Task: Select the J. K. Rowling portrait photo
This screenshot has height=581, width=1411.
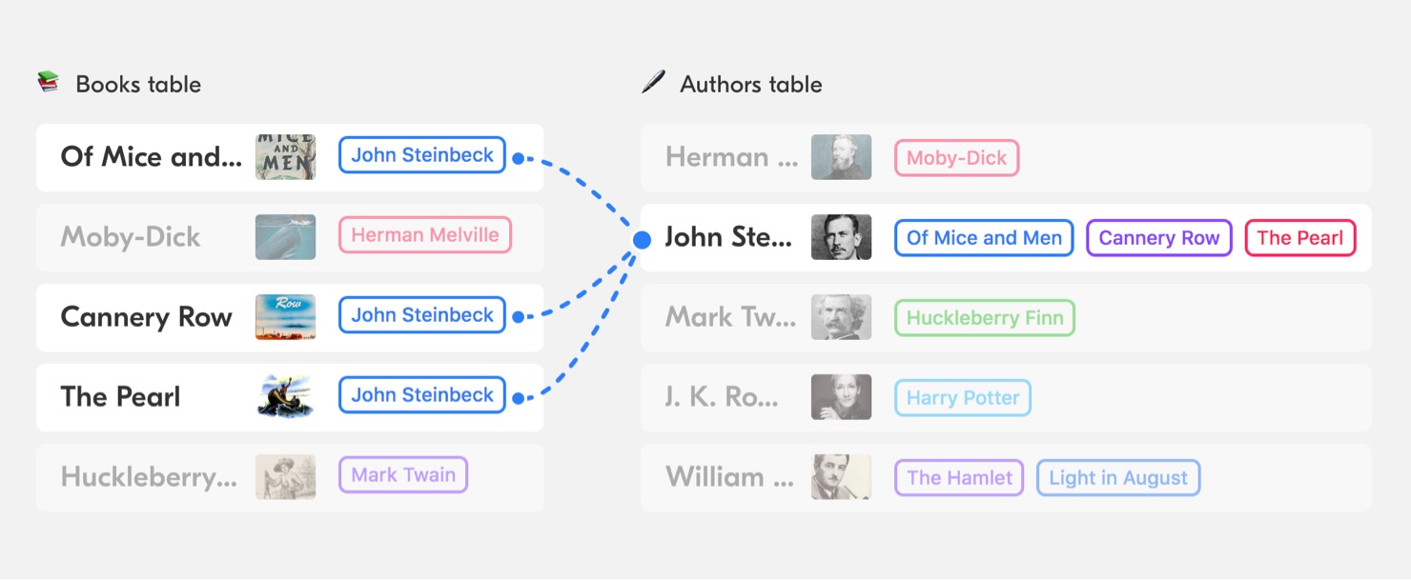Action: pos(841,397)
